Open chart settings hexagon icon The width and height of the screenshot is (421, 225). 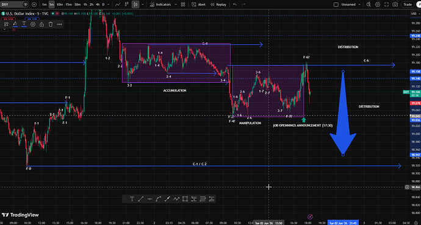[x=378, y=4]
